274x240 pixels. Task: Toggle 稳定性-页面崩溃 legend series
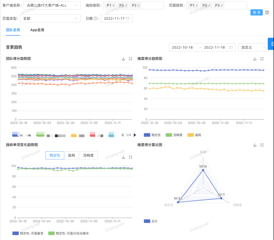pos(28,233)
